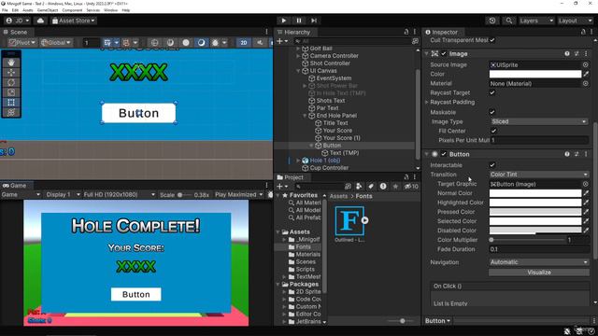Viewport: 598px width, 336px height.
Task: Expand the Hole 1 (obj) item
Action: tap(298, 161)
